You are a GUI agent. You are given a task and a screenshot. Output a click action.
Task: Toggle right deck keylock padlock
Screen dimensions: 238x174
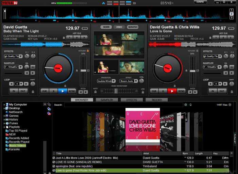point(197,51)
